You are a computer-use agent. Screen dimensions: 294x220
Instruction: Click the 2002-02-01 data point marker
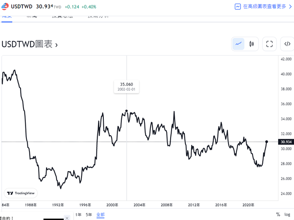pos(127,111)
